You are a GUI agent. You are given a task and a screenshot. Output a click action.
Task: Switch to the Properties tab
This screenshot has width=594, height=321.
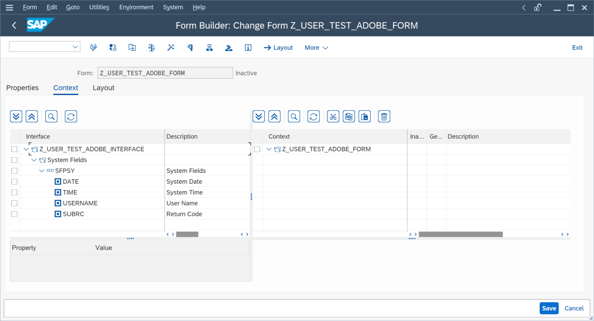[22, 88]
